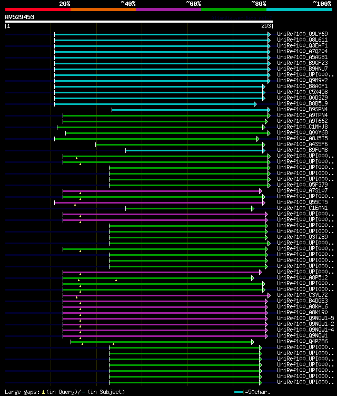337x396 pixels.
Task: Select the UniRef100_A9T662 entry
Action: pyautogui.click(x=302, y=121)
